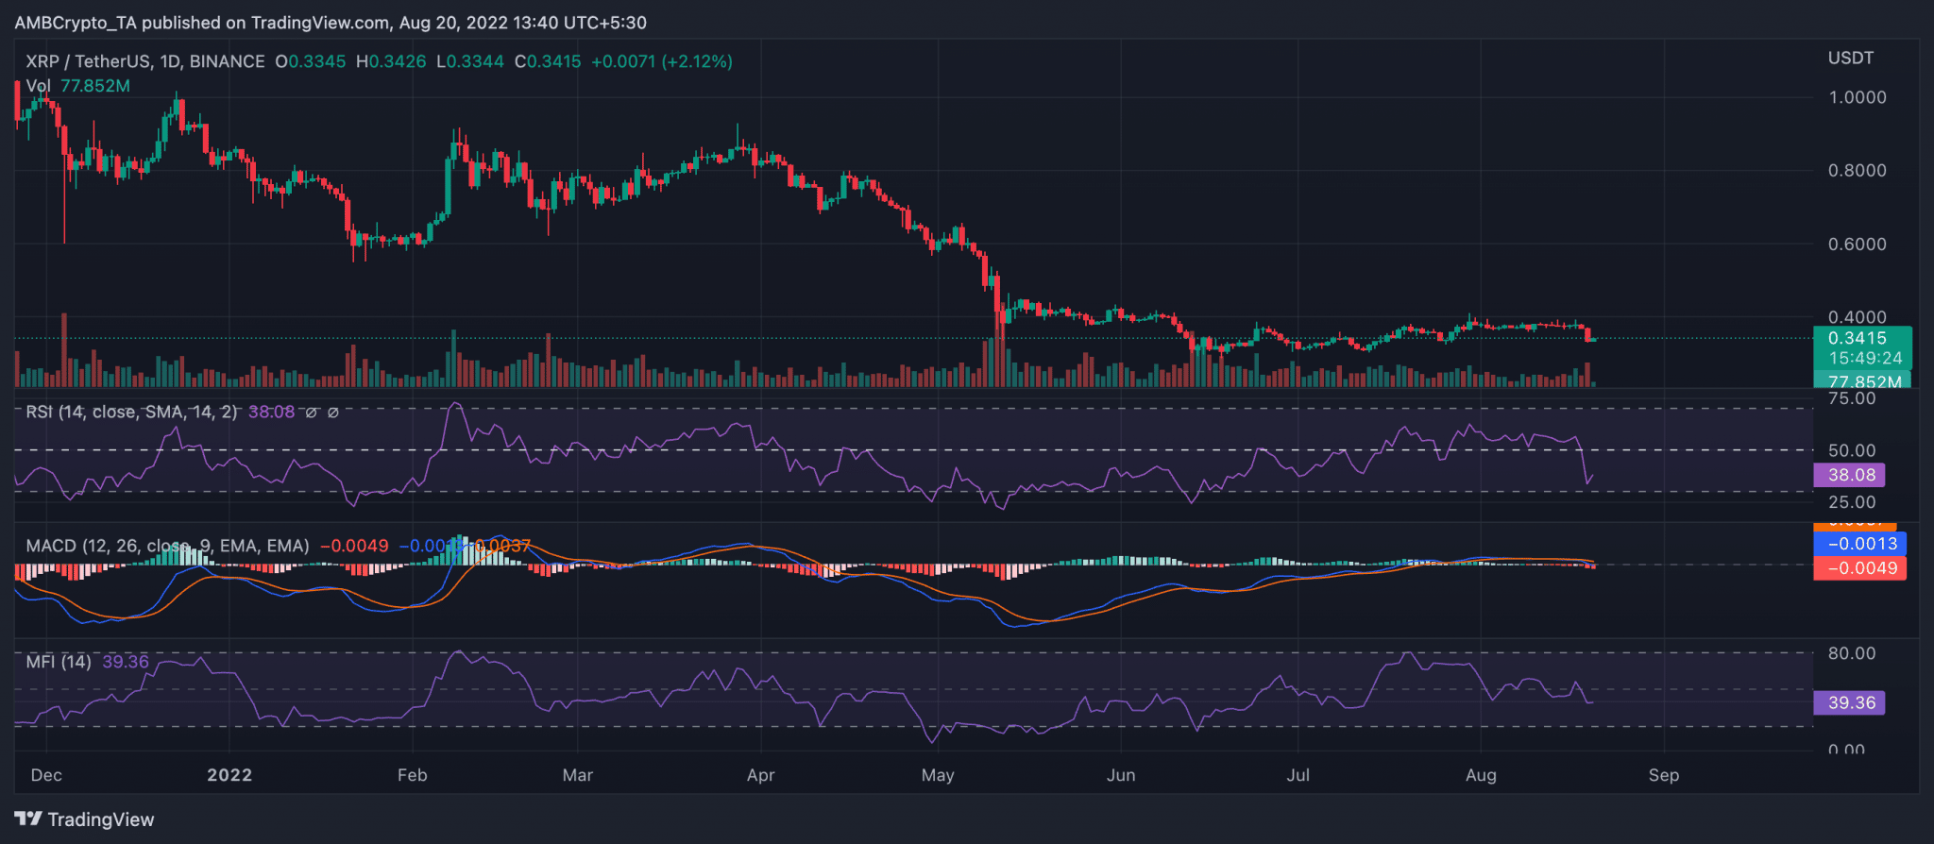Click the 0.6000 price axis label
Viewport: 1934px width, 844px height.
(x=1858, y=245)
